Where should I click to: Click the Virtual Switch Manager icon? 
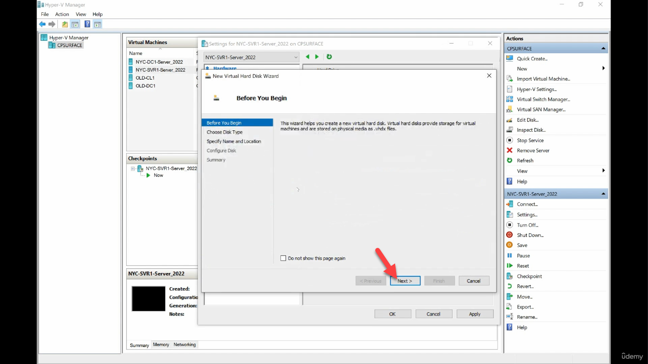509,99
